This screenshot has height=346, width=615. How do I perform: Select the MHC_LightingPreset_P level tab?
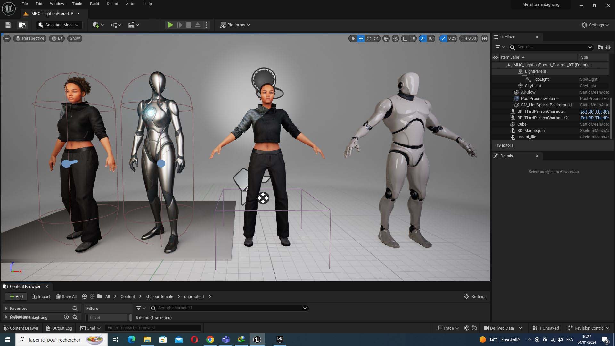point(53,14)
